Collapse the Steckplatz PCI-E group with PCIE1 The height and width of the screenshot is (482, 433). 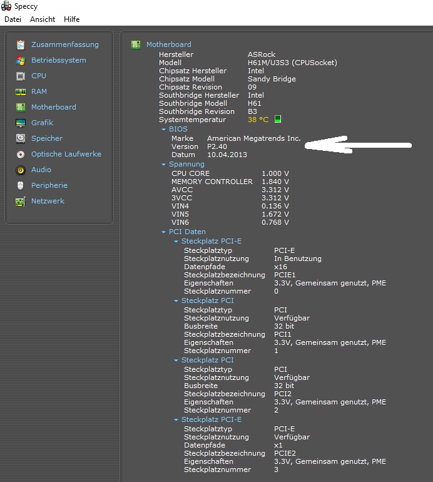point(176,242)
